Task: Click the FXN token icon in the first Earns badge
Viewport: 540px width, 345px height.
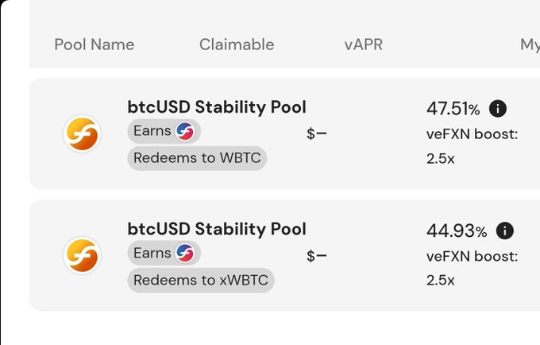Action: click(x=185, y=131)
